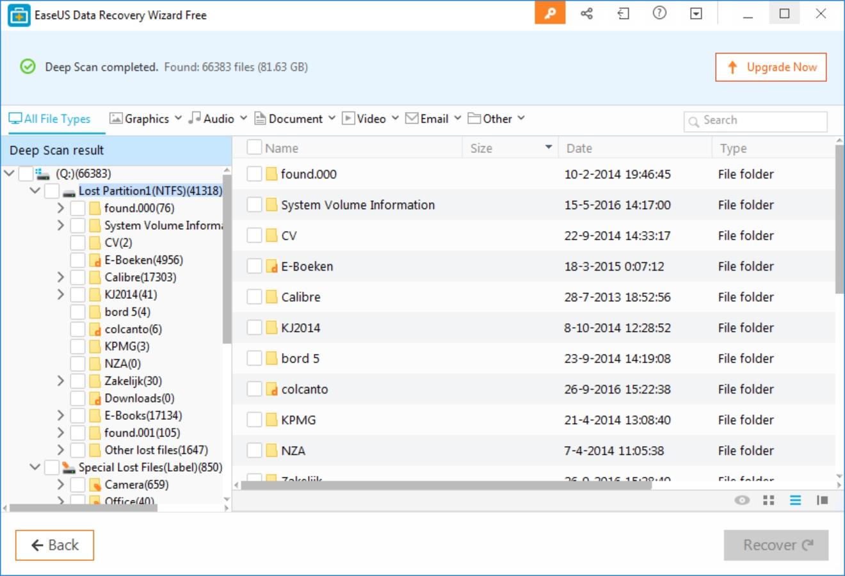This screenshot has width=845, height=576.
Task: Switch to list view icon
Action: click(x=795, y=500)
